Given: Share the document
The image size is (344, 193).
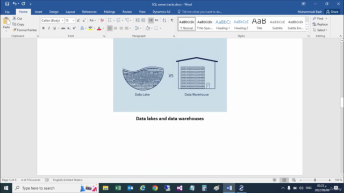Looking at the screenshot, I should point(332,12).
